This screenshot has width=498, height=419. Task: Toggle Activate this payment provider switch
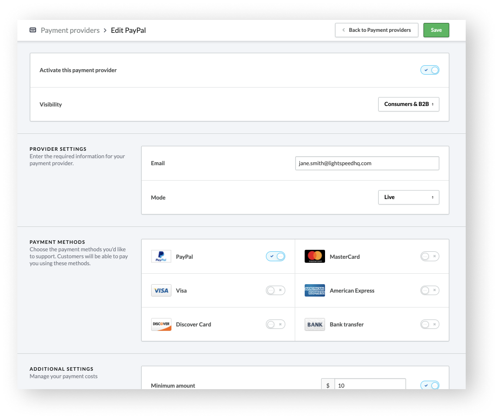(429, 70)
